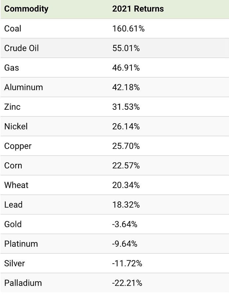Click the 42.18% return value
Image resolution: width=229 pixels, height=302 pixels.
click(x=126, y=87)
